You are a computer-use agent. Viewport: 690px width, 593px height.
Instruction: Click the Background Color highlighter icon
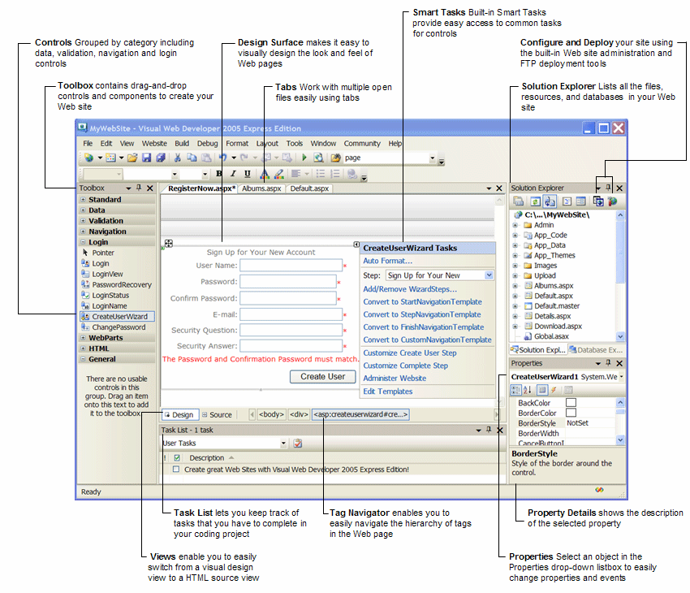pyautogui.click(x=279, y=175)
